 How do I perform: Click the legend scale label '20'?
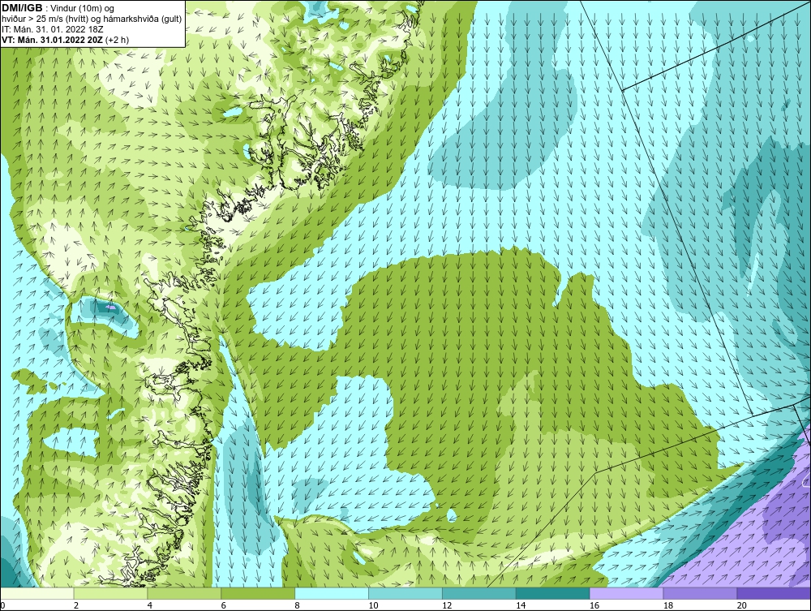[x=742, y=605]
